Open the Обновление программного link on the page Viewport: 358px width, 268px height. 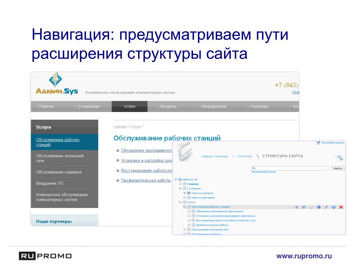(146, 150)
